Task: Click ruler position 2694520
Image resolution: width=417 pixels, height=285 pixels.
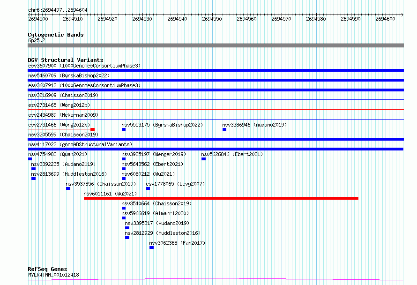Action: click(x=107, y=19)
